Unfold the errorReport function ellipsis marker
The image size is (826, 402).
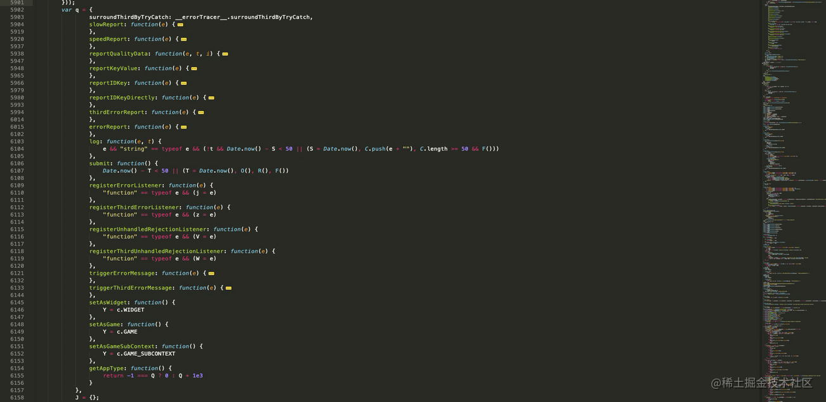(184, 127)
